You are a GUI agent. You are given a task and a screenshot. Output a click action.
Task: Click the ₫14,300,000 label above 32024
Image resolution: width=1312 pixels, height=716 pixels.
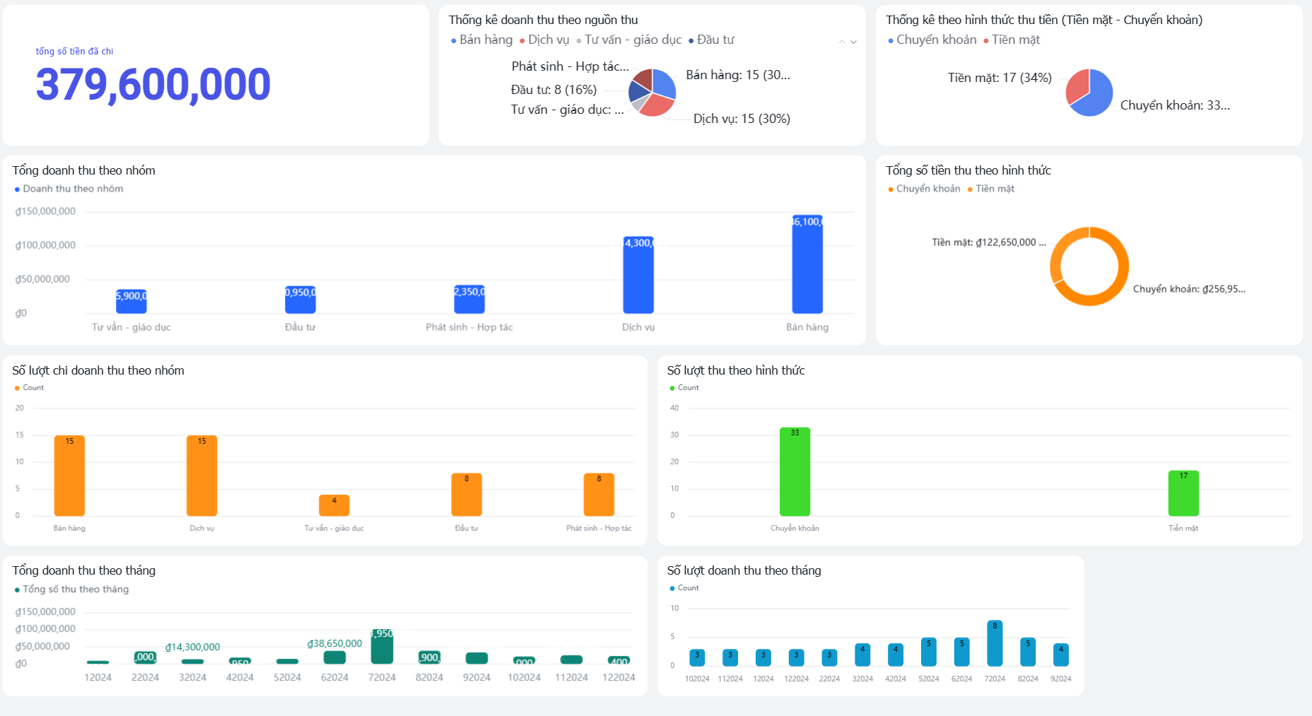(x=192, y=647)
